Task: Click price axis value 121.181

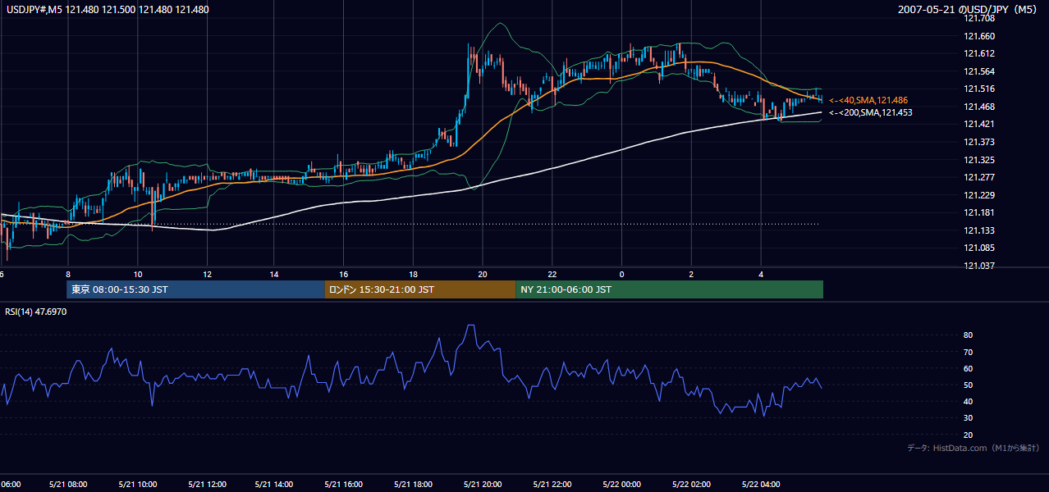Action: (980, 212)
